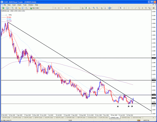This screenshot has height=122, width=157.
Task: Select the active EURNZD,Daily chart tab
Action: [x=115, y=117]
